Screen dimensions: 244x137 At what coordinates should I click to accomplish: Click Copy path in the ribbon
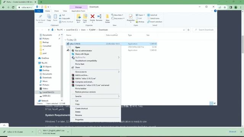point(64,18)
